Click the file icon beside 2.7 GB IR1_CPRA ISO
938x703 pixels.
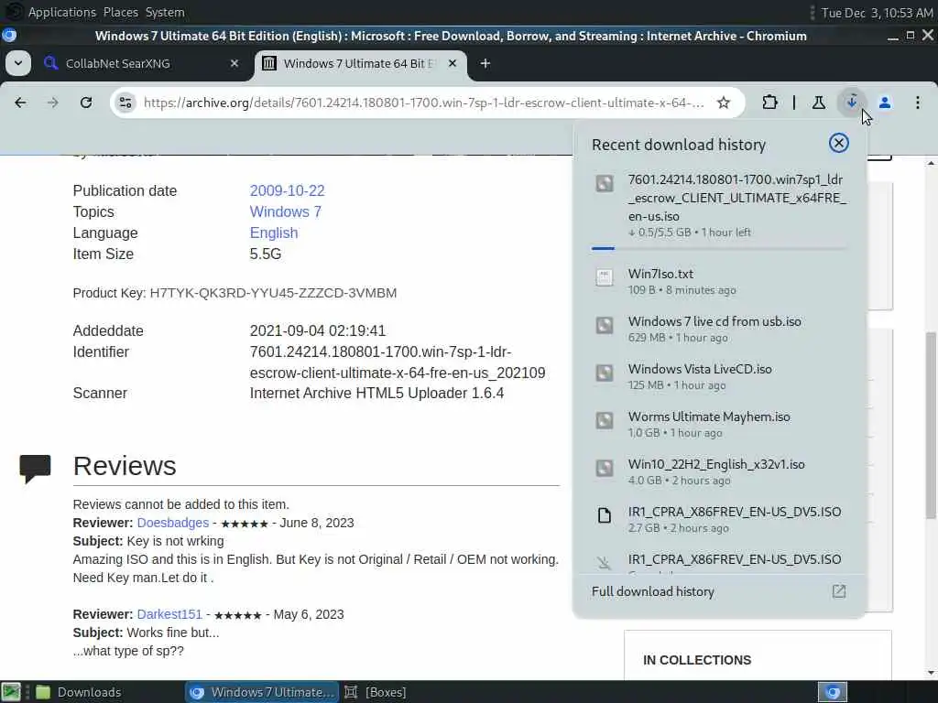(x=605, y=515)
